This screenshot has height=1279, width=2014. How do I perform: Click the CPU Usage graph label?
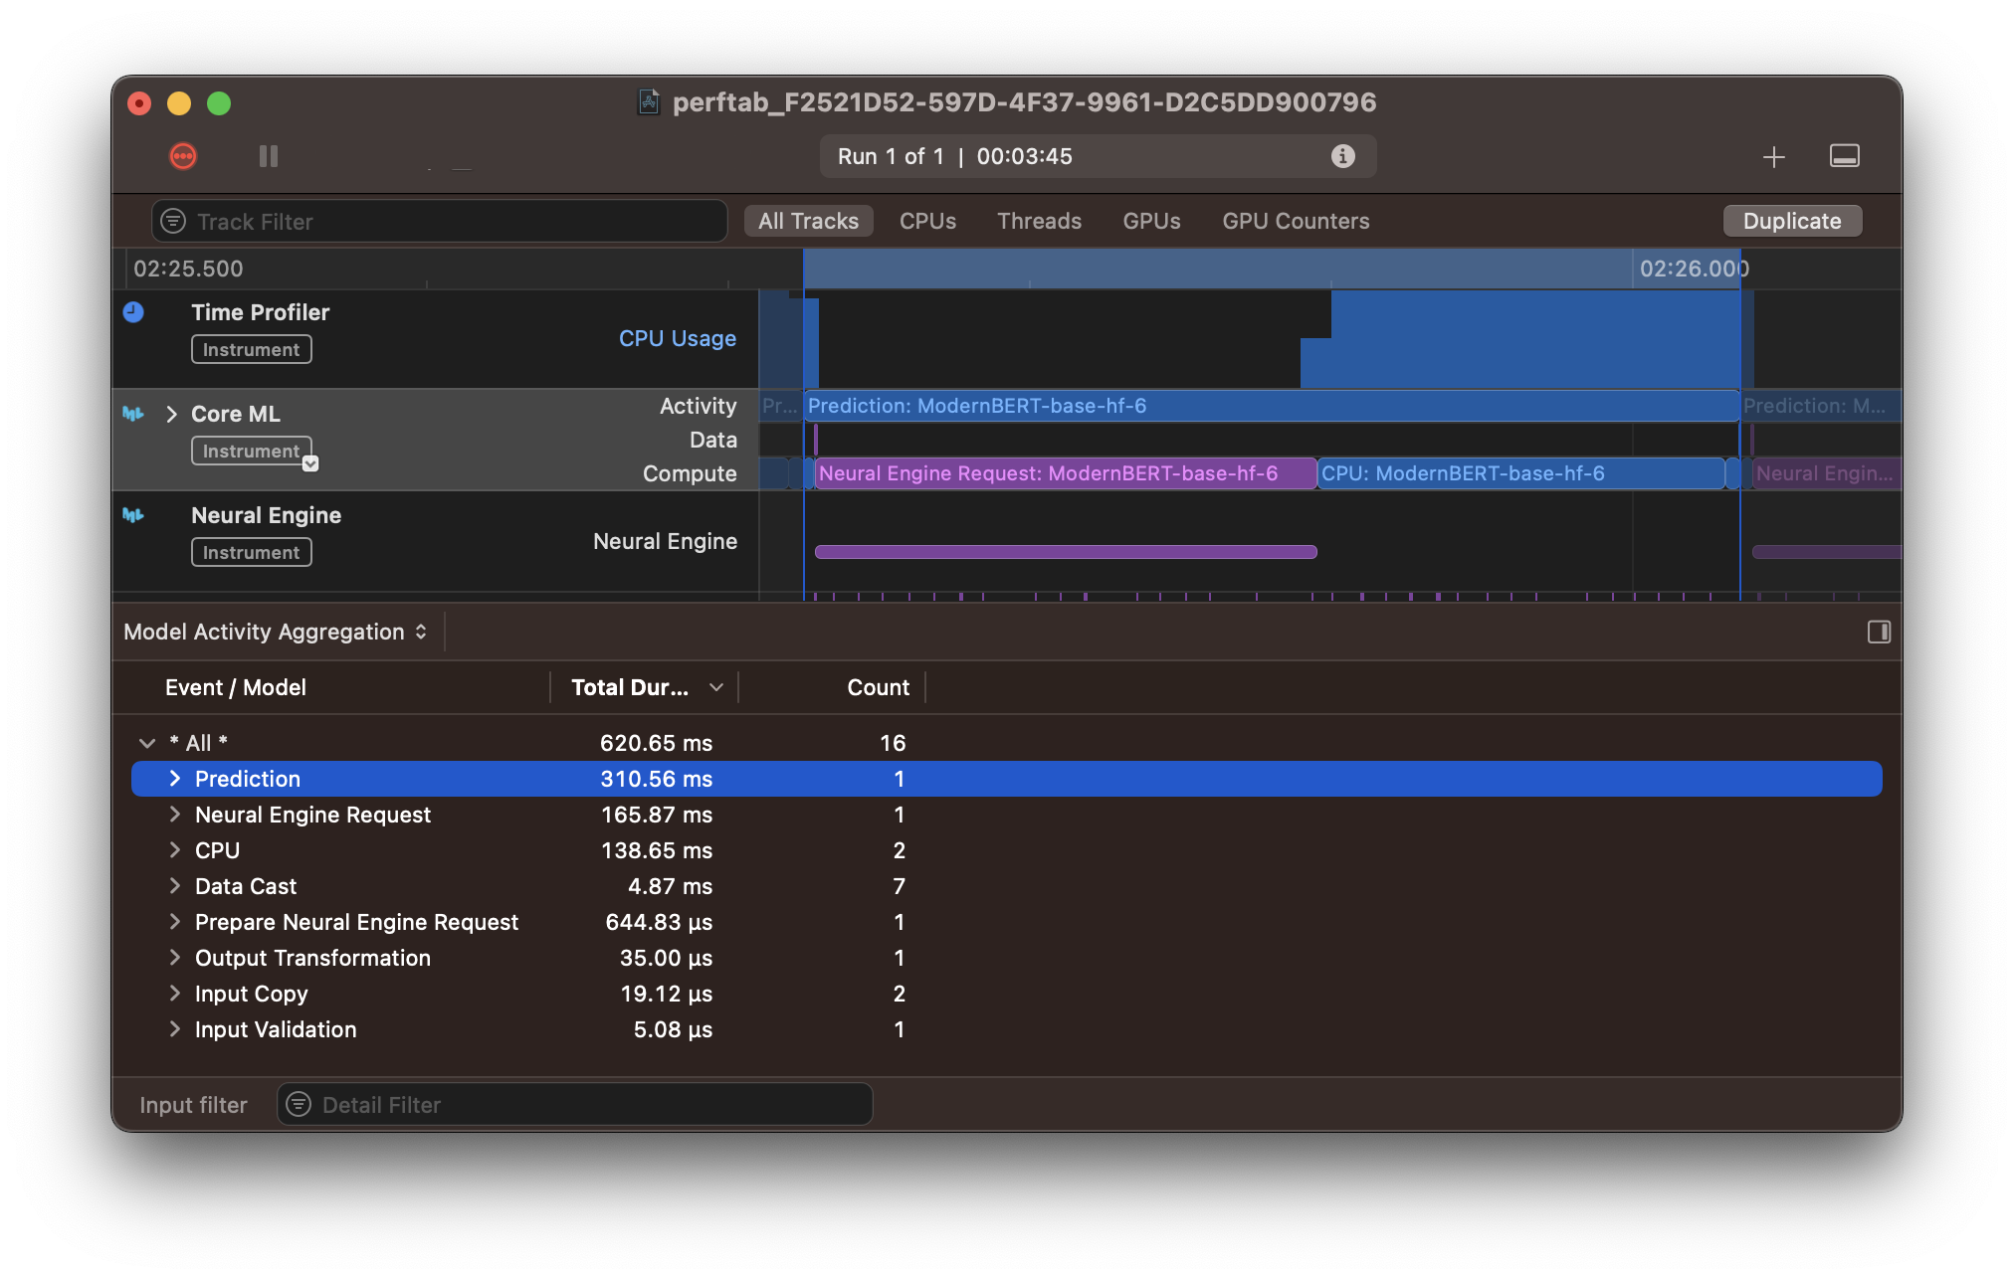[x=677, y=338]
